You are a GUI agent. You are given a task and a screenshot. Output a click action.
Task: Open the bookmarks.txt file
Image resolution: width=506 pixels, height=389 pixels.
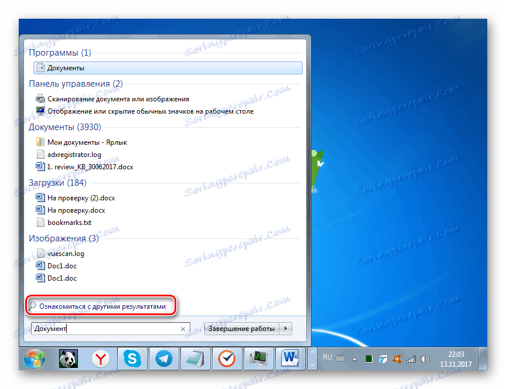pos(69,223)
